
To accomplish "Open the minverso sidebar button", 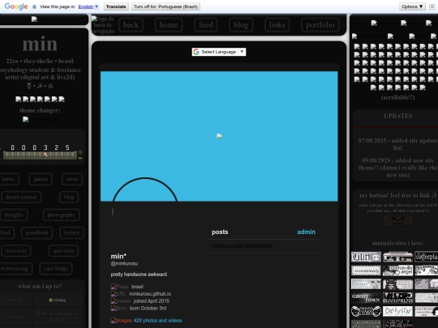I will pos(16,251).
